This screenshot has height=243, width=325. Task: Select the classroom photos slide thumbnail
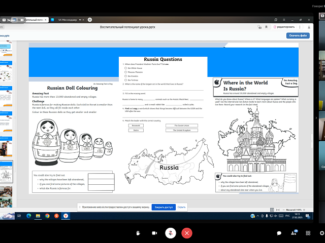point(6,197)
